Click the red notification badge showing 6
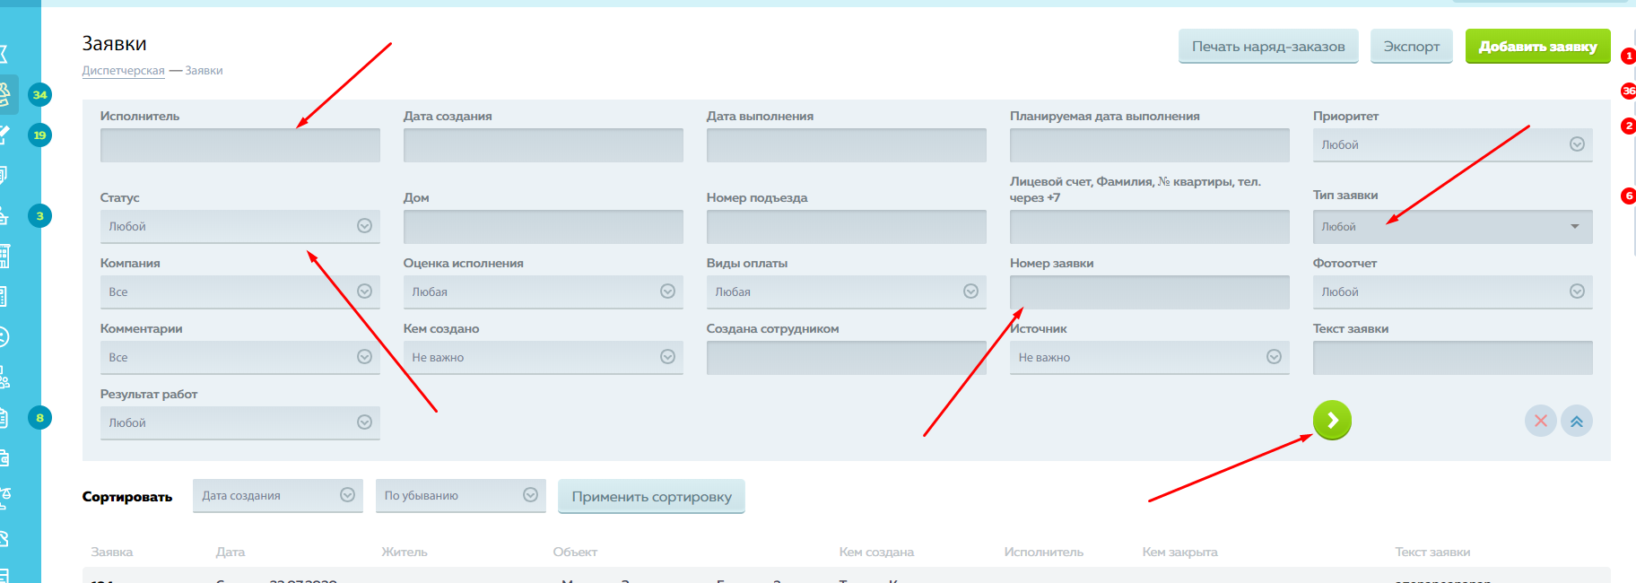Image resolution: width=1636 pixels, height=583 pixels. (x=1628, y=196)
